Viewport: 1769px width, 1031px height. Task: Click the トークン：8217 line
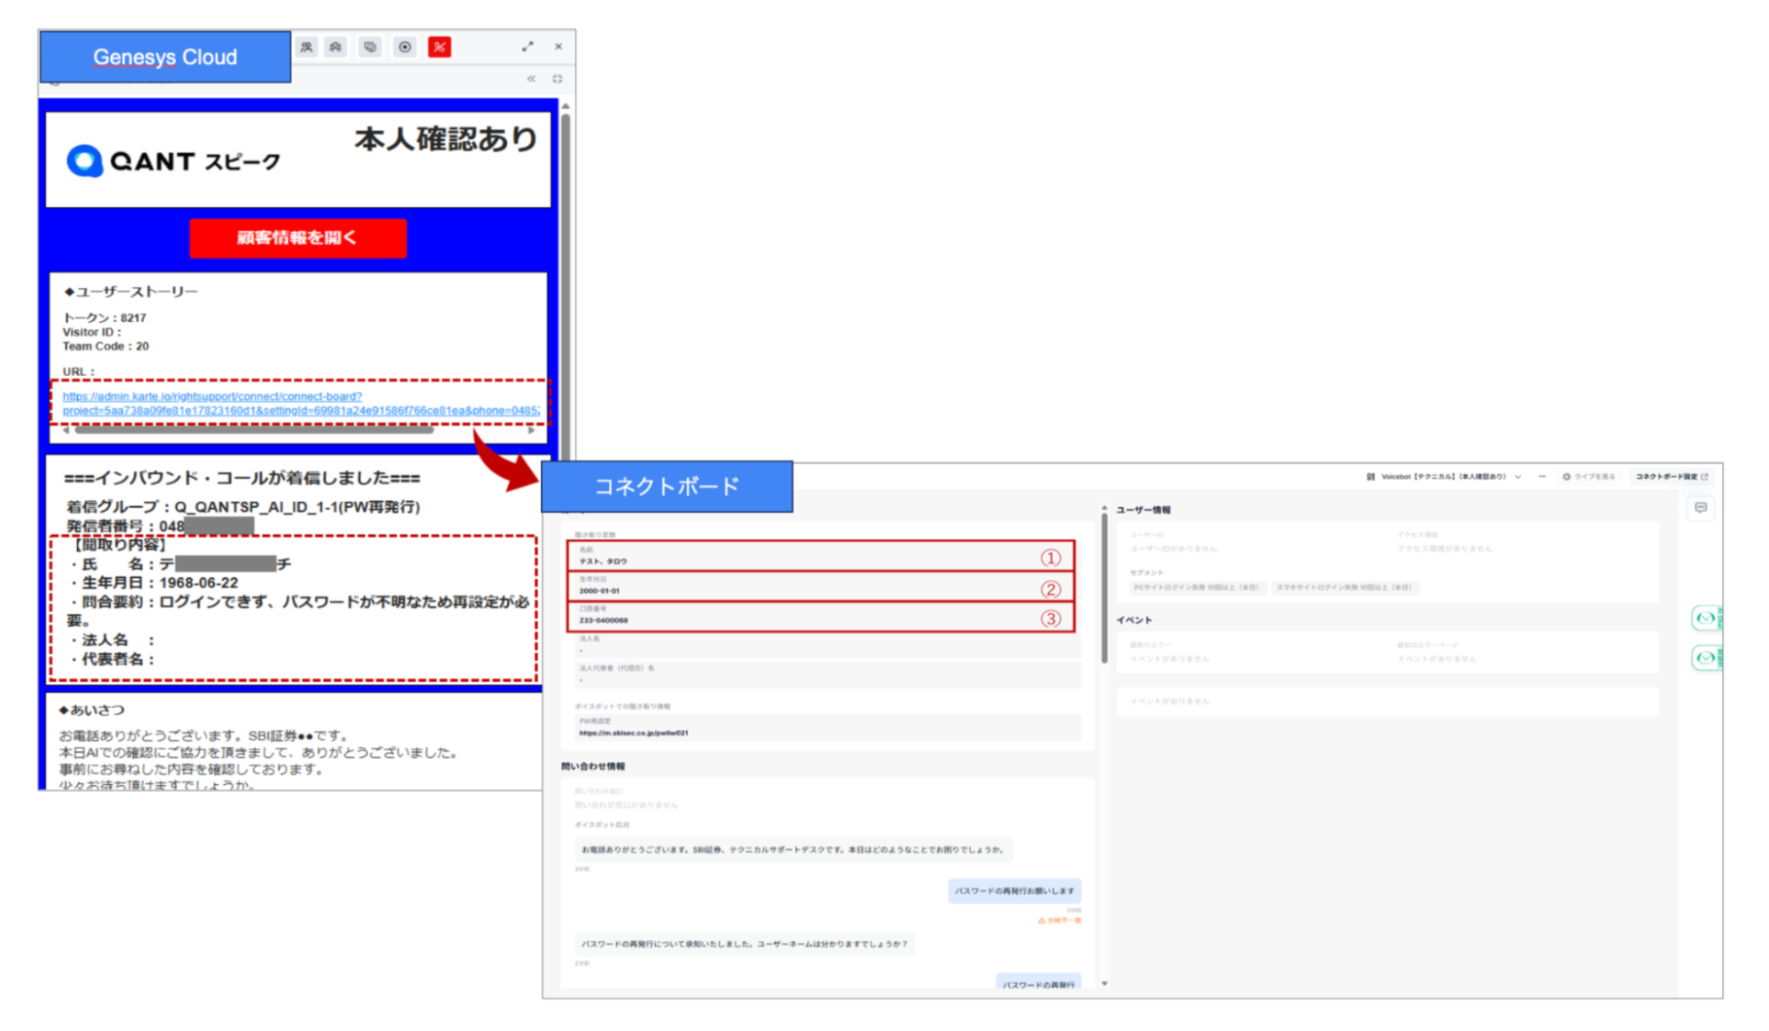coord(104,318)
